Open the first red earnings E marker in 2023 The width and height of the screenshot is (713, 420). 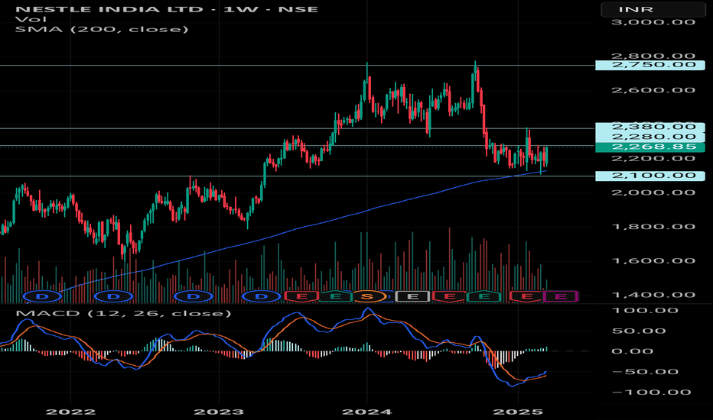[x=301, y=297]
